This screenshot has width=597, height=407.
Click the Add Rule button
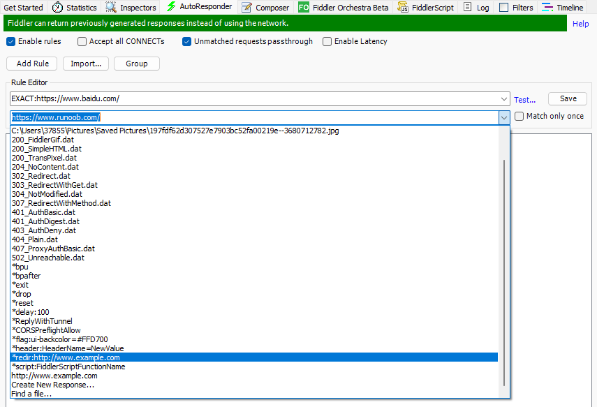coord(32,64)
